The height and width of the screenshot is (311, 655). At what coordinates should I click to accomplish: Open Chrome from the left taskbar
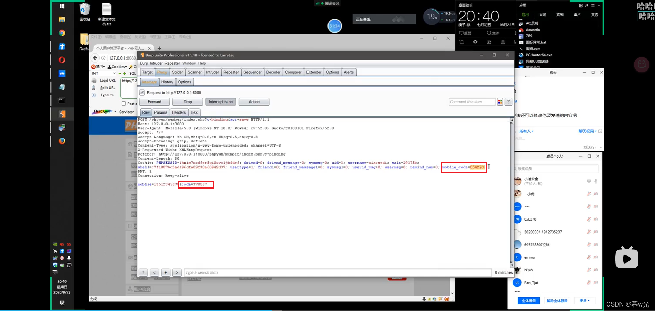pos(62,33)
